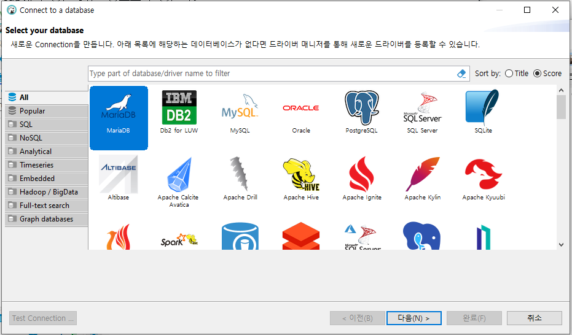572x335 pixels.
Task: Open the Timeseries category
Action: pos(47,164)
